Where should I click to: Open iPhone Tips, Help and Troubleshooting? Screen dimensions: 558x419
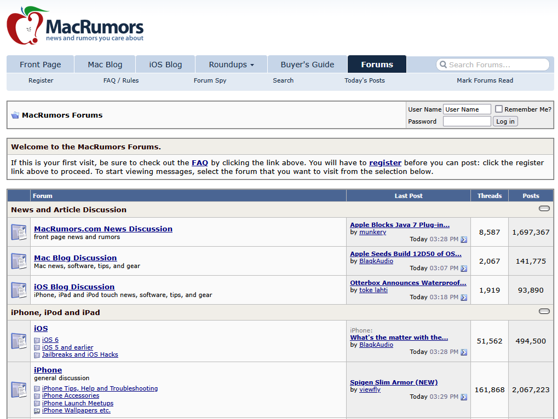(x=100, y=388)
